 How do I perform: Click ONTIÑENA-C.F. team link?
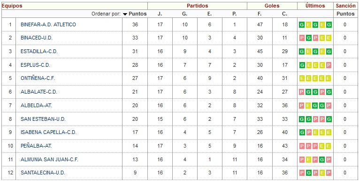(38, 79)
